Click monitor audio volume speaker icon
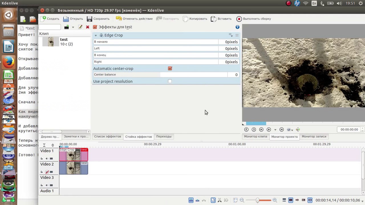This screenshot has height=205, width=365. tap(298, 130)
